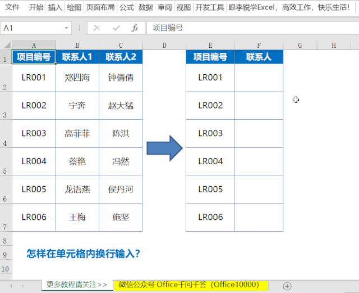The image size is (359, 293).
Task: Select cell containing 陈洪
Action: [x=121, y=134]
